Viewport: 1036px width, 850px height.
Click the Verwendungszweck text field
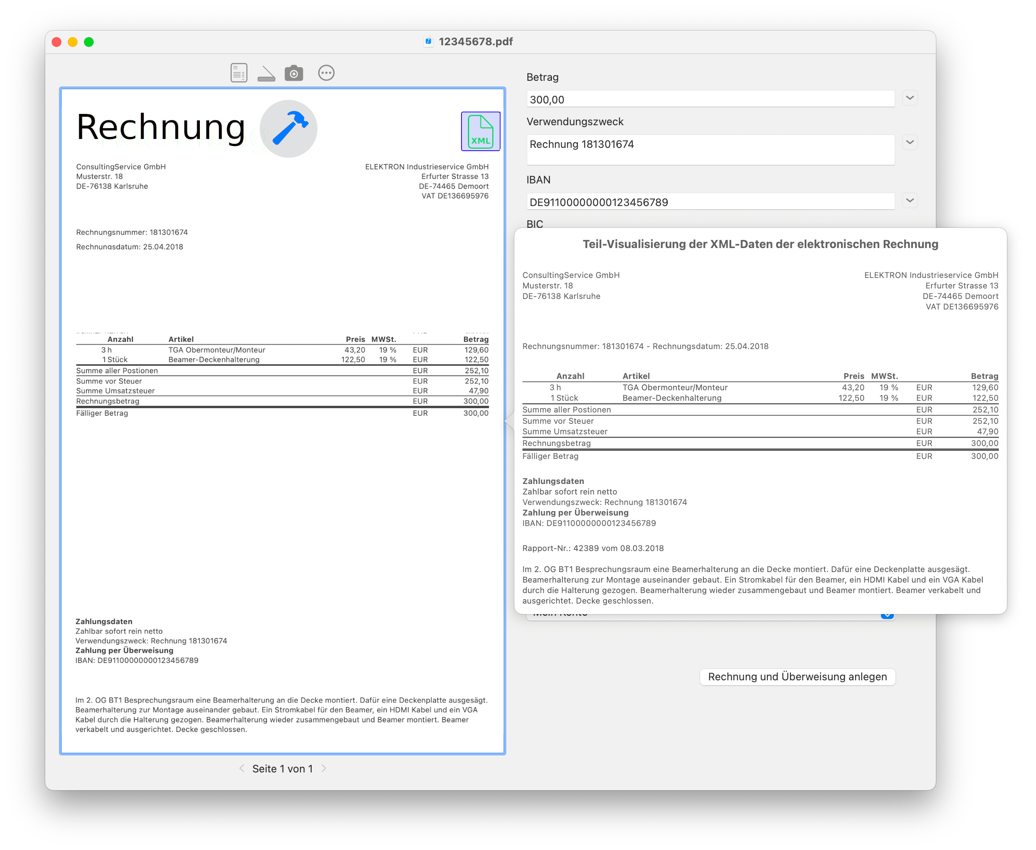(x=710, y=149)
